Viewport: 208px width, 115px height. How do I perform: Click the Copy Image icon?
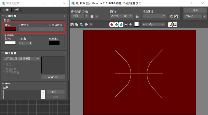click(x=77, y=24)
